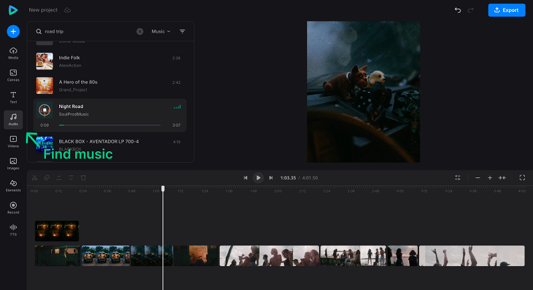Image resolution: width=533 pixels, height=290 pixels.
Task: Open the Videos stock panel
Action: pyautogui.click(x=13, y=142)
